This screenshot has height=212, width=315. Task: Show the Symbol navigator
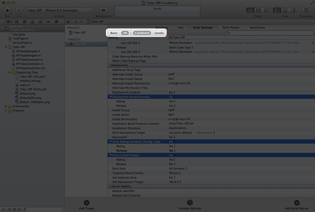pos(16,22)
